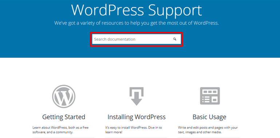280x138 pixels.
Task: Open the Installing WordPress heading link
Action: point(136,117)
